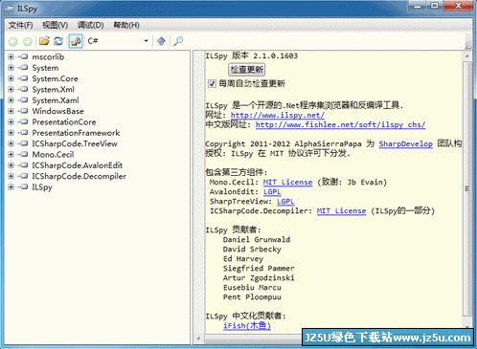This screenshot has width=477, height=349.
Task: Click contributor name Siegfried Pammer
Action: tap(259, 268)
